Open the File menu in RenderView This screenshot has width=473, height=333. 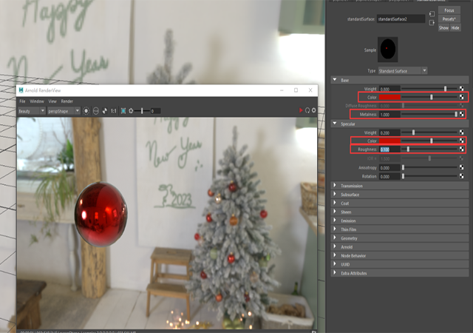22,101
